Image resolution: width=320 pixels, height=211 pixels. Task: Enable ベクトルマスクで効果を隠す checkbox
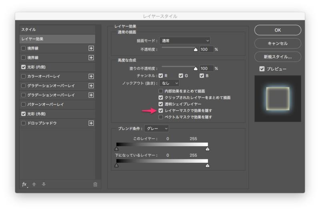click(161, 117)
